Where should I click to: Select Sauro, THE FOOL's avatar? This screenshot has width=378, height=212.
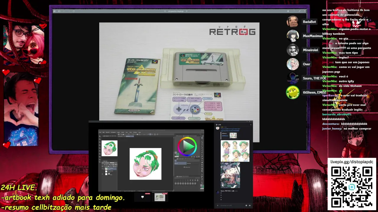[x=293, y=78]
